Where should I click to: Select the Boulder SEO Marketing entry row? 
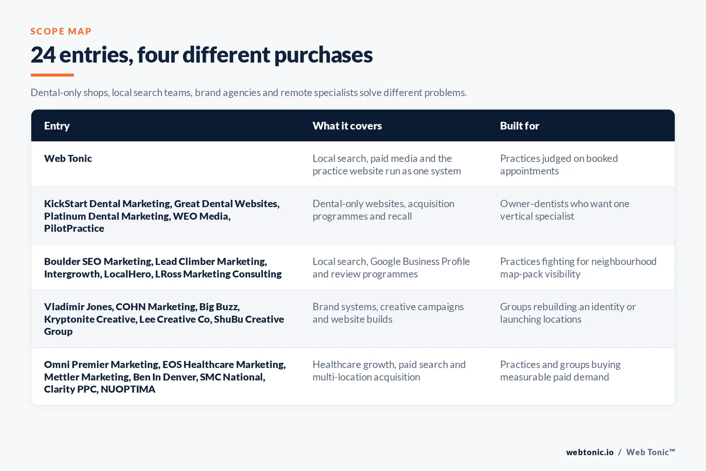[x=353, y=268]
